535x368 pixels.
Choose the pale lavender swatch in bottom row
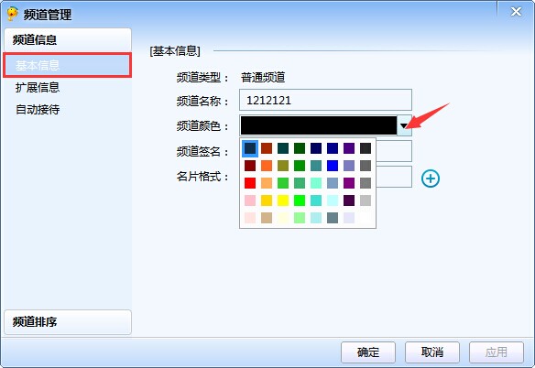click(x=349, y=218)
